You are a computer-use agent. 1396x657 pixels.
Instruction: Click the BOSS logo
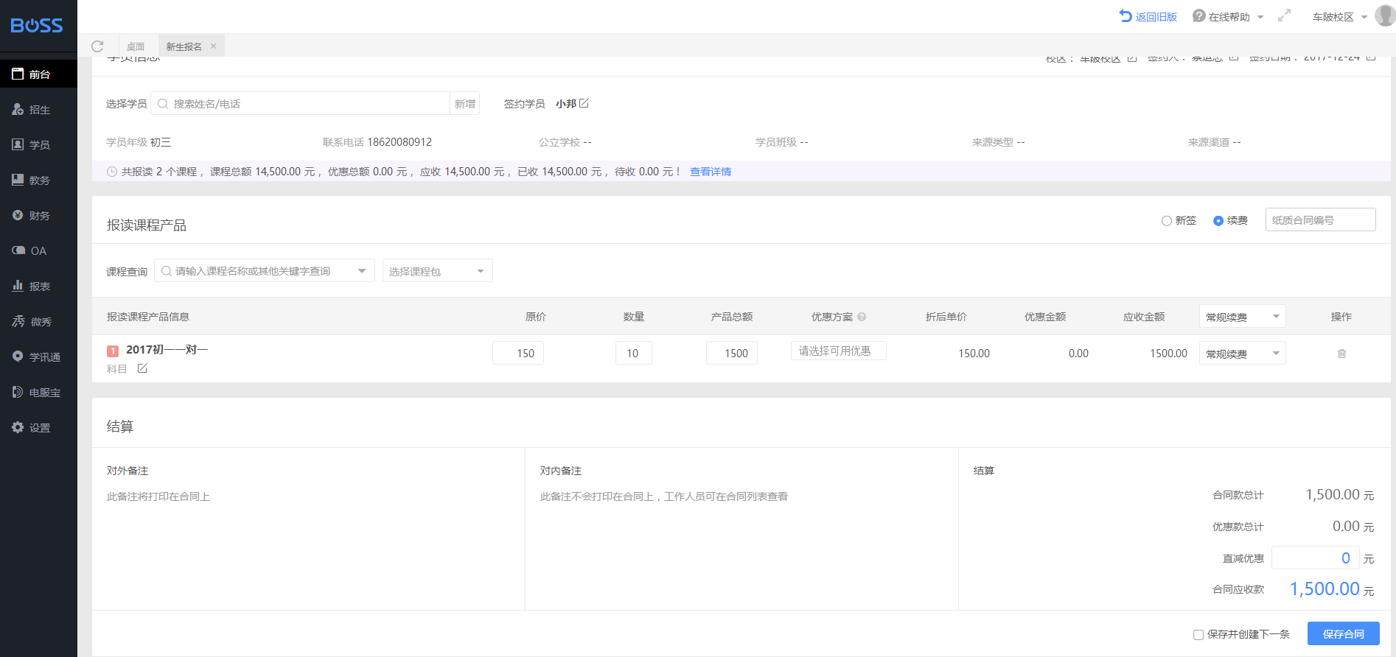pyautogui.click(x=37, y=26)
